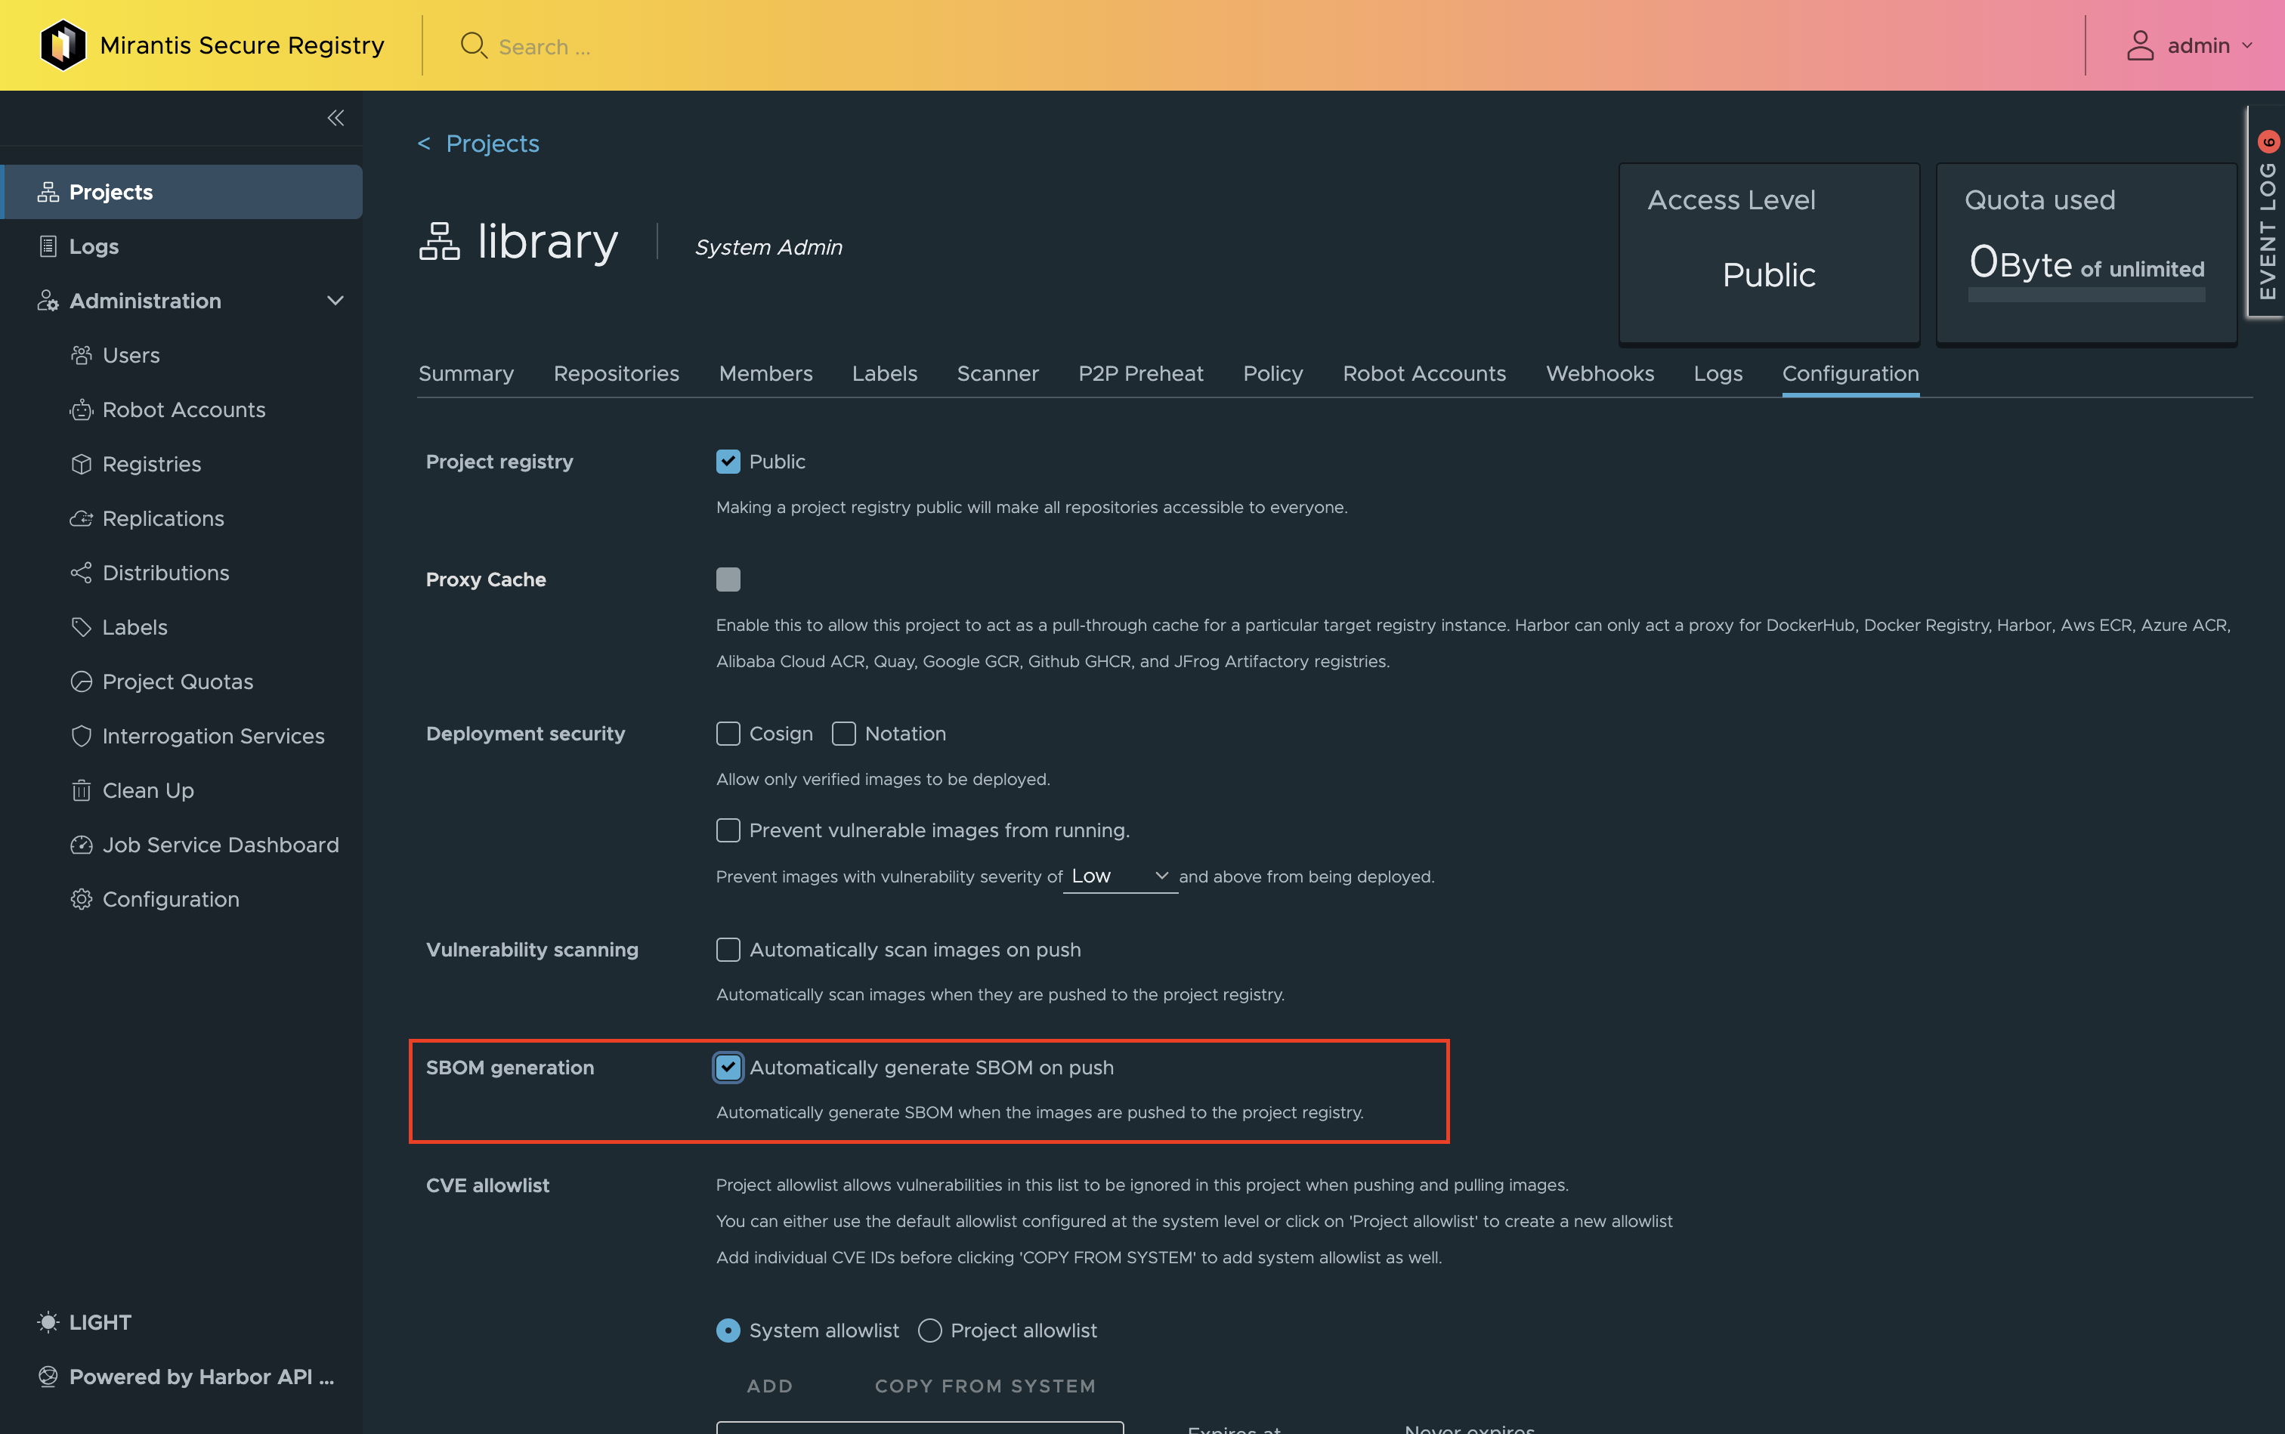Check Automatically scan images on push
This screenshot has width=2285, height=1434.
click(x=728, y=950)
